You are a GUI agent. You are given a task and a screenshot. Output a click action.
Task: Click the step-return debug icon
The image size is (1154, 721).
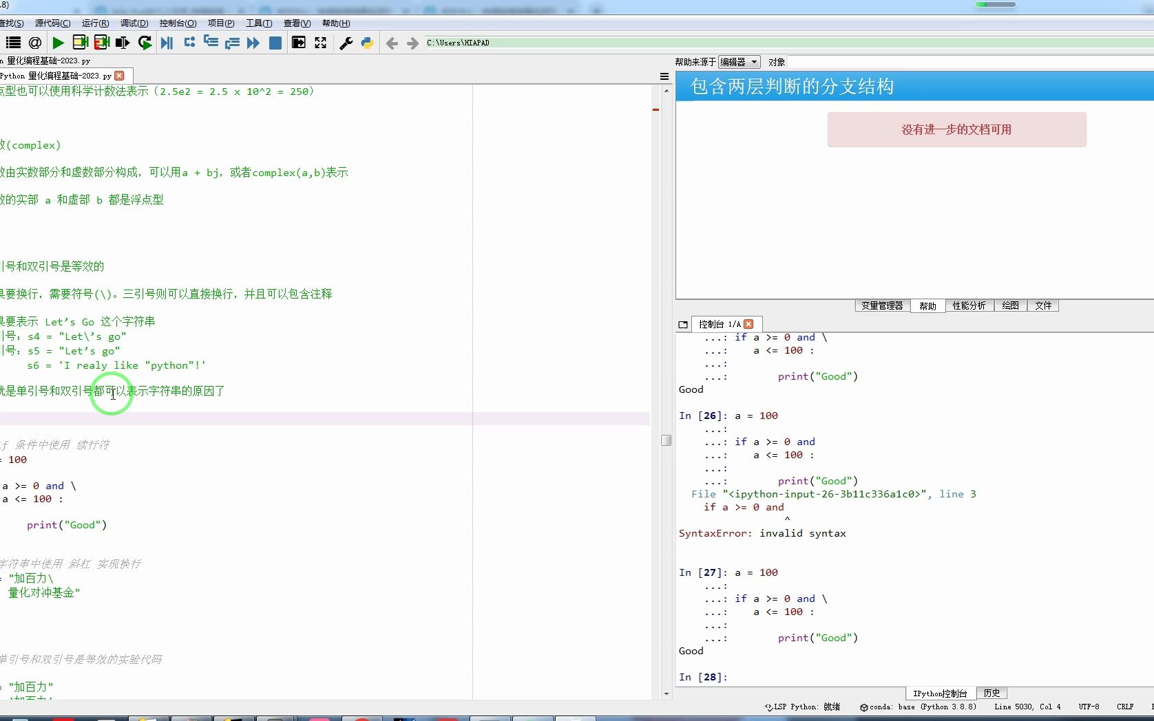232,43
